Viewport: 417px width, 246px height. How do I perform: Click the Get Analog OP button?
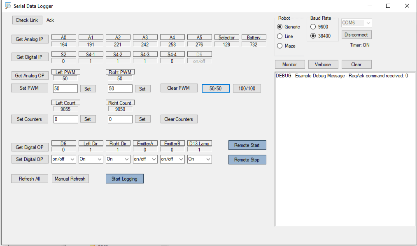30,75
